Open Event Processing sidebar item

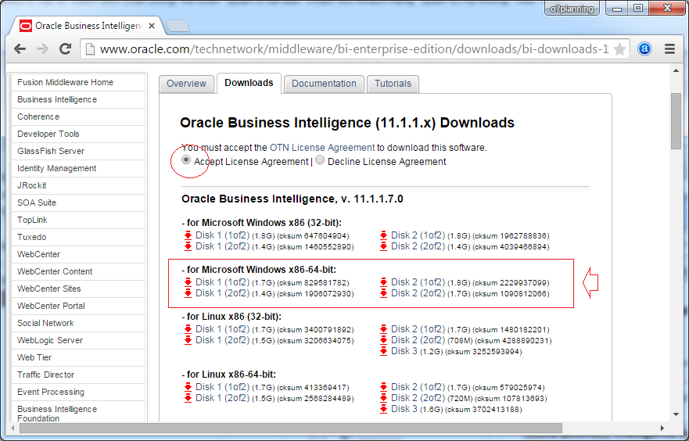pos(78,392)
